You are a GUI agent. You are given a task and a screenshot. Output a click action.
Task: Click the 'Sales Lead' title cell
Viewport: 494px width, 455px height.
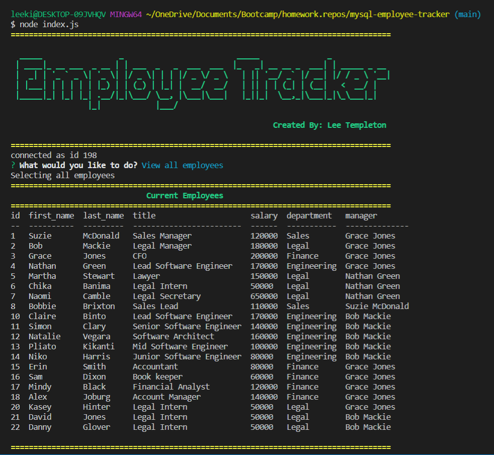(x=155, y=306)
